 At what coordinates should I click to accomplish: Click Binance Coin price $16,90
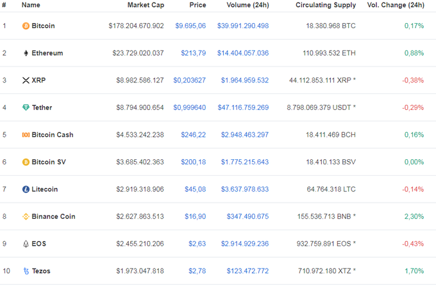196,216
